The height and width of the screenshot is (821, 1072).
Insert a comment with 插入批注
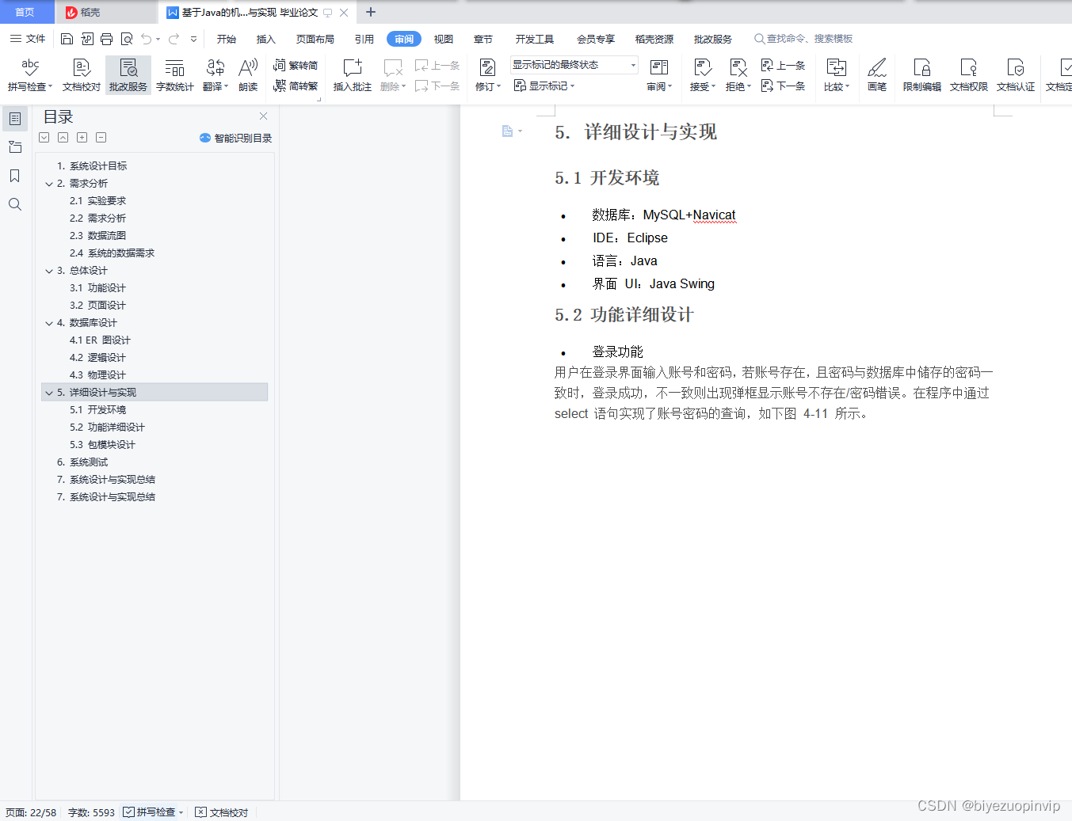click(x=351, y=75)
